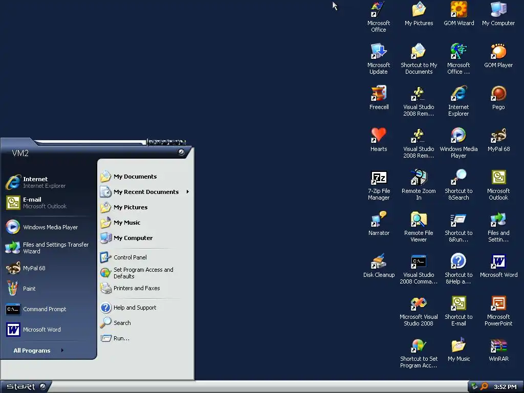Launch GOM Wizard from desktop

coord(458,14)
